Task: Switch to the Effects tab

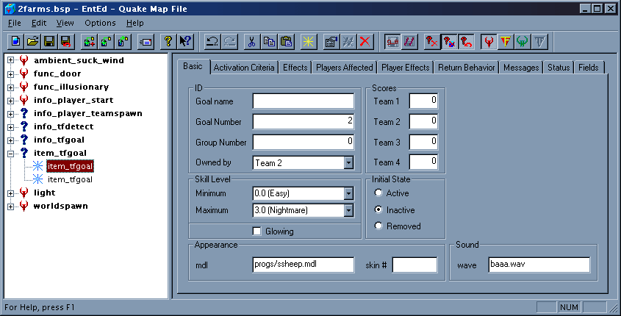Action: [x=295, y=68]
